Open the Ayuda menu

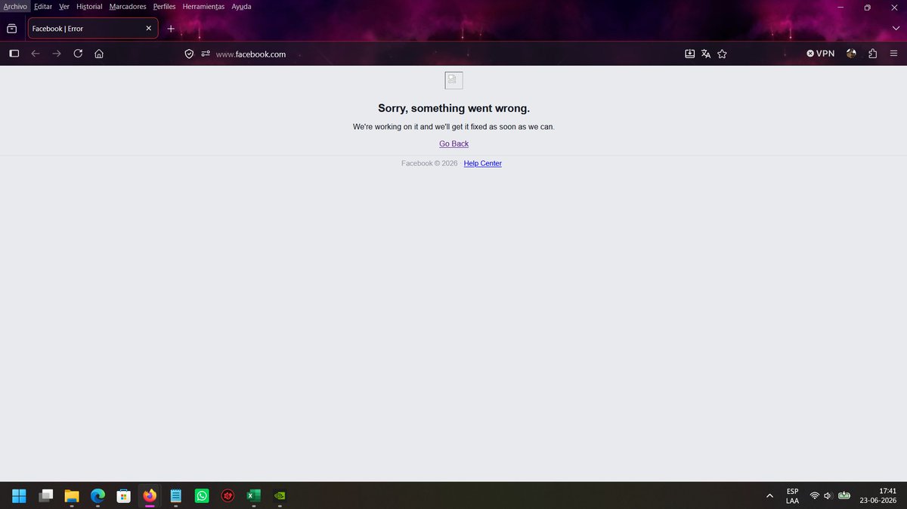coord(242,7)
